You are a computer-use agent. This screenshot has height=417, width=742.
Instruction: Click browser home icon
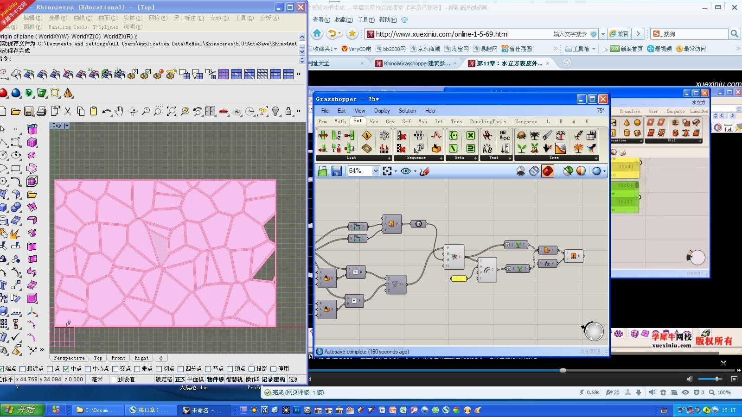coord(317,33)
